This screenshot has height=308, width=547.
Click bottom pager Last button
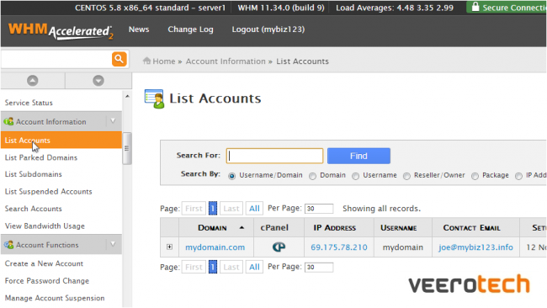point(231,268)
